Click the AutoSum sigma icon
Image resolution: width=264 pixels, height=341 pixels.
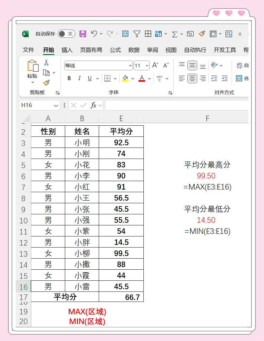(175, 34)
